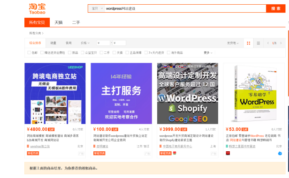The width and height of the screenshot is (289, 178).
Task: Click 广告 ad label in ¥3999.00 card
Action: click(214, 154)
